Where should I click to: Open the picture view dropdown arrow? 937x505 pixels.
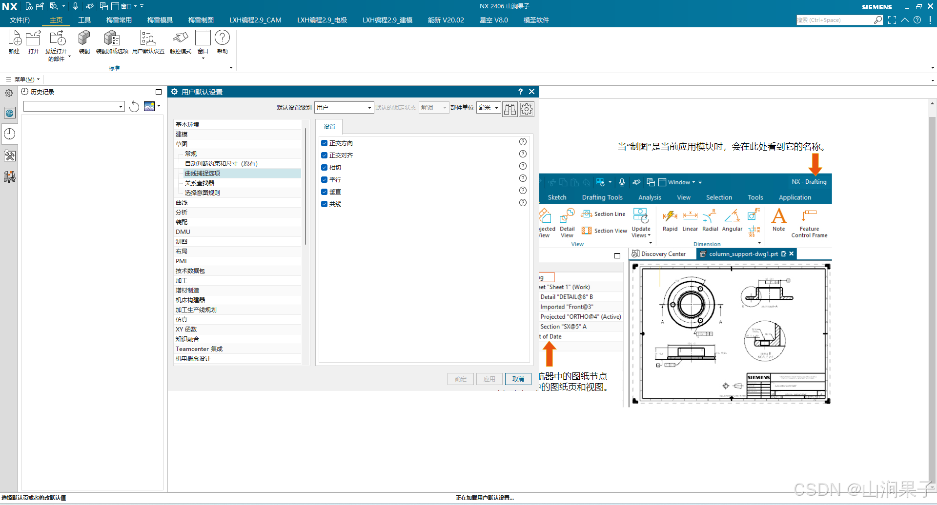(159, 106)
